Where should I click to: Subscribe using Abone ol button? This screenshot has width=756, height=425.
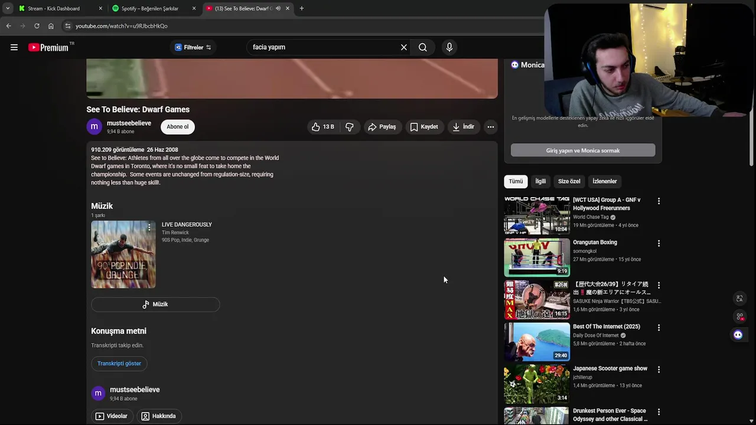point(178,127)
